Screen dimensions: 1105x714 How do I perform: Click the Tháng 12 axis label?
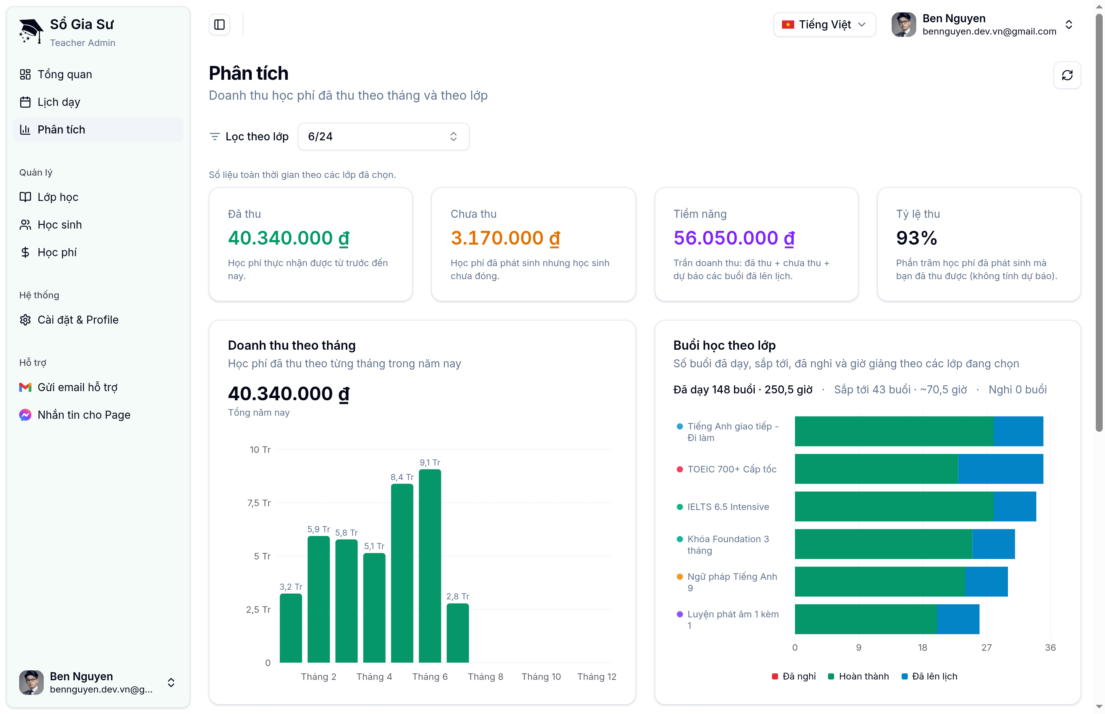click(597, 676)
